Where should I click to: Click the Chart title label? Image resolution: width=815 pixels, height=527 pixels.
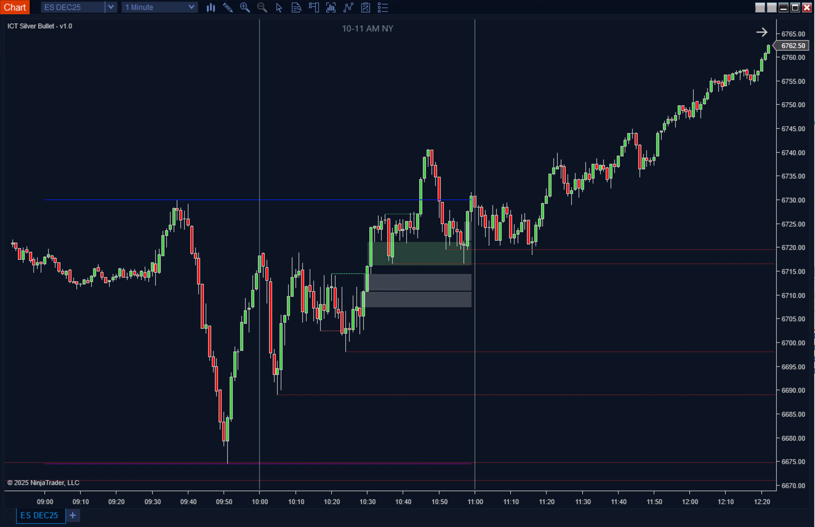(15, 7)
